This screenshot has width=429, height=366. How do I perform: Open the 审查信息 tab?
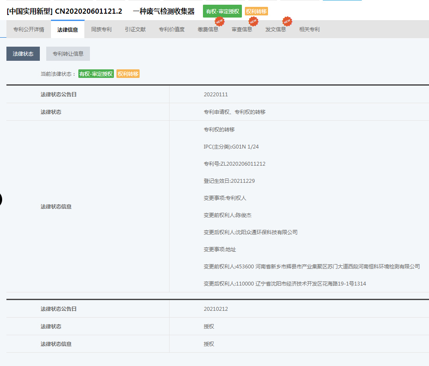(x=242, y=30)
